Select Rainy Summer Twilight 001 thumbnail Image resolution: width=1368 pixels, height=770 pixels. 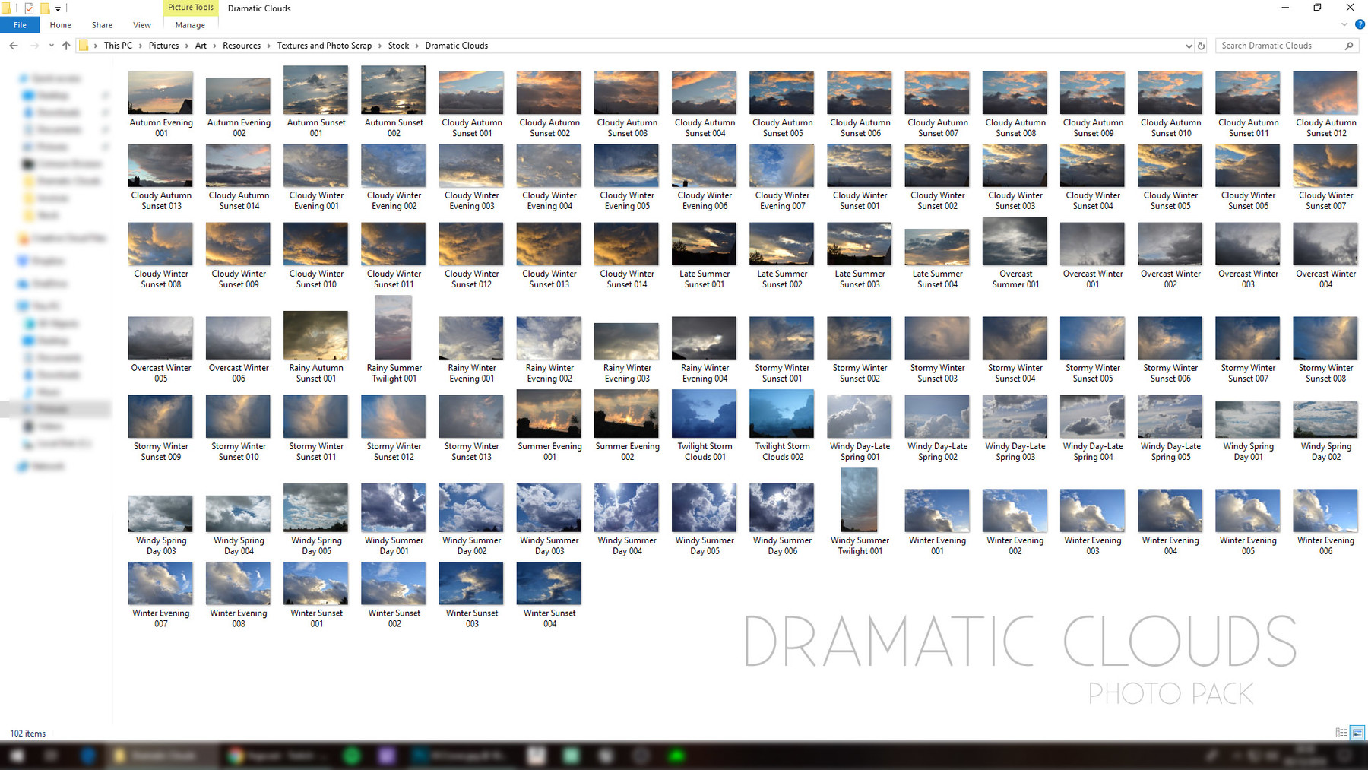click(x=394, y=328)
